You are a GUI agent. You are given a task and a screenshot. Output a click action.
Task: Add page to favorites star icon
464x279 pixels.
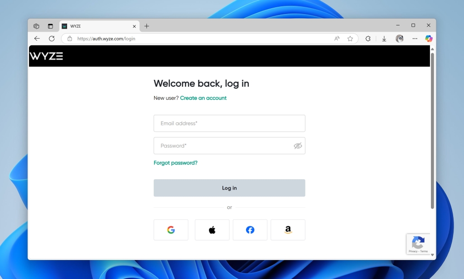[x=350, y=39]
